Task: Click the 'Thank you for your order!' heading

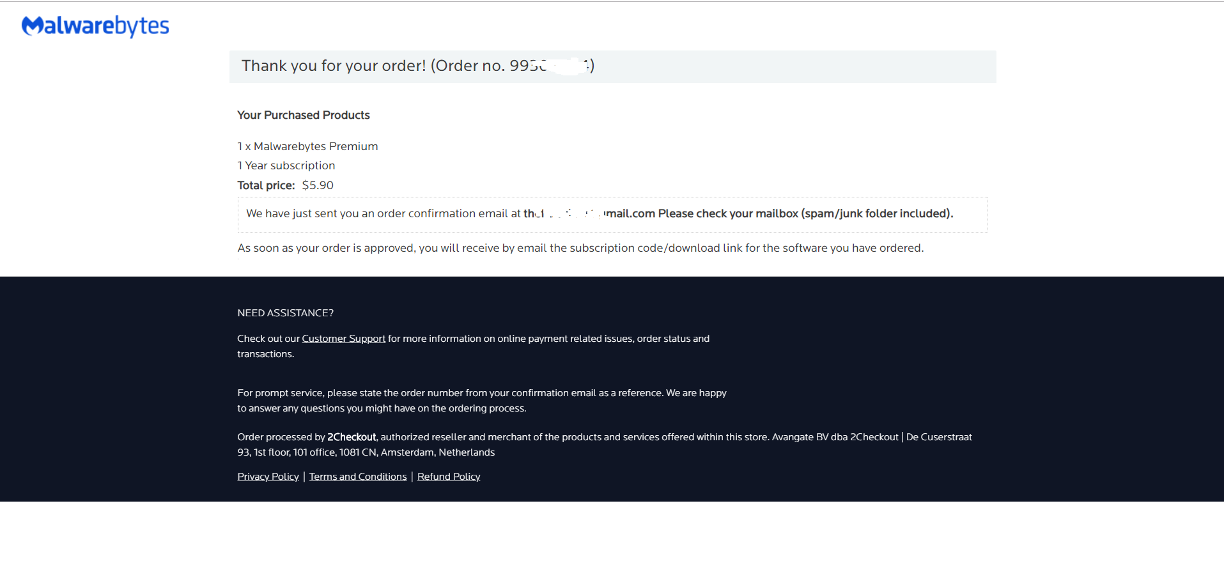Action: (x=333, y=66)
